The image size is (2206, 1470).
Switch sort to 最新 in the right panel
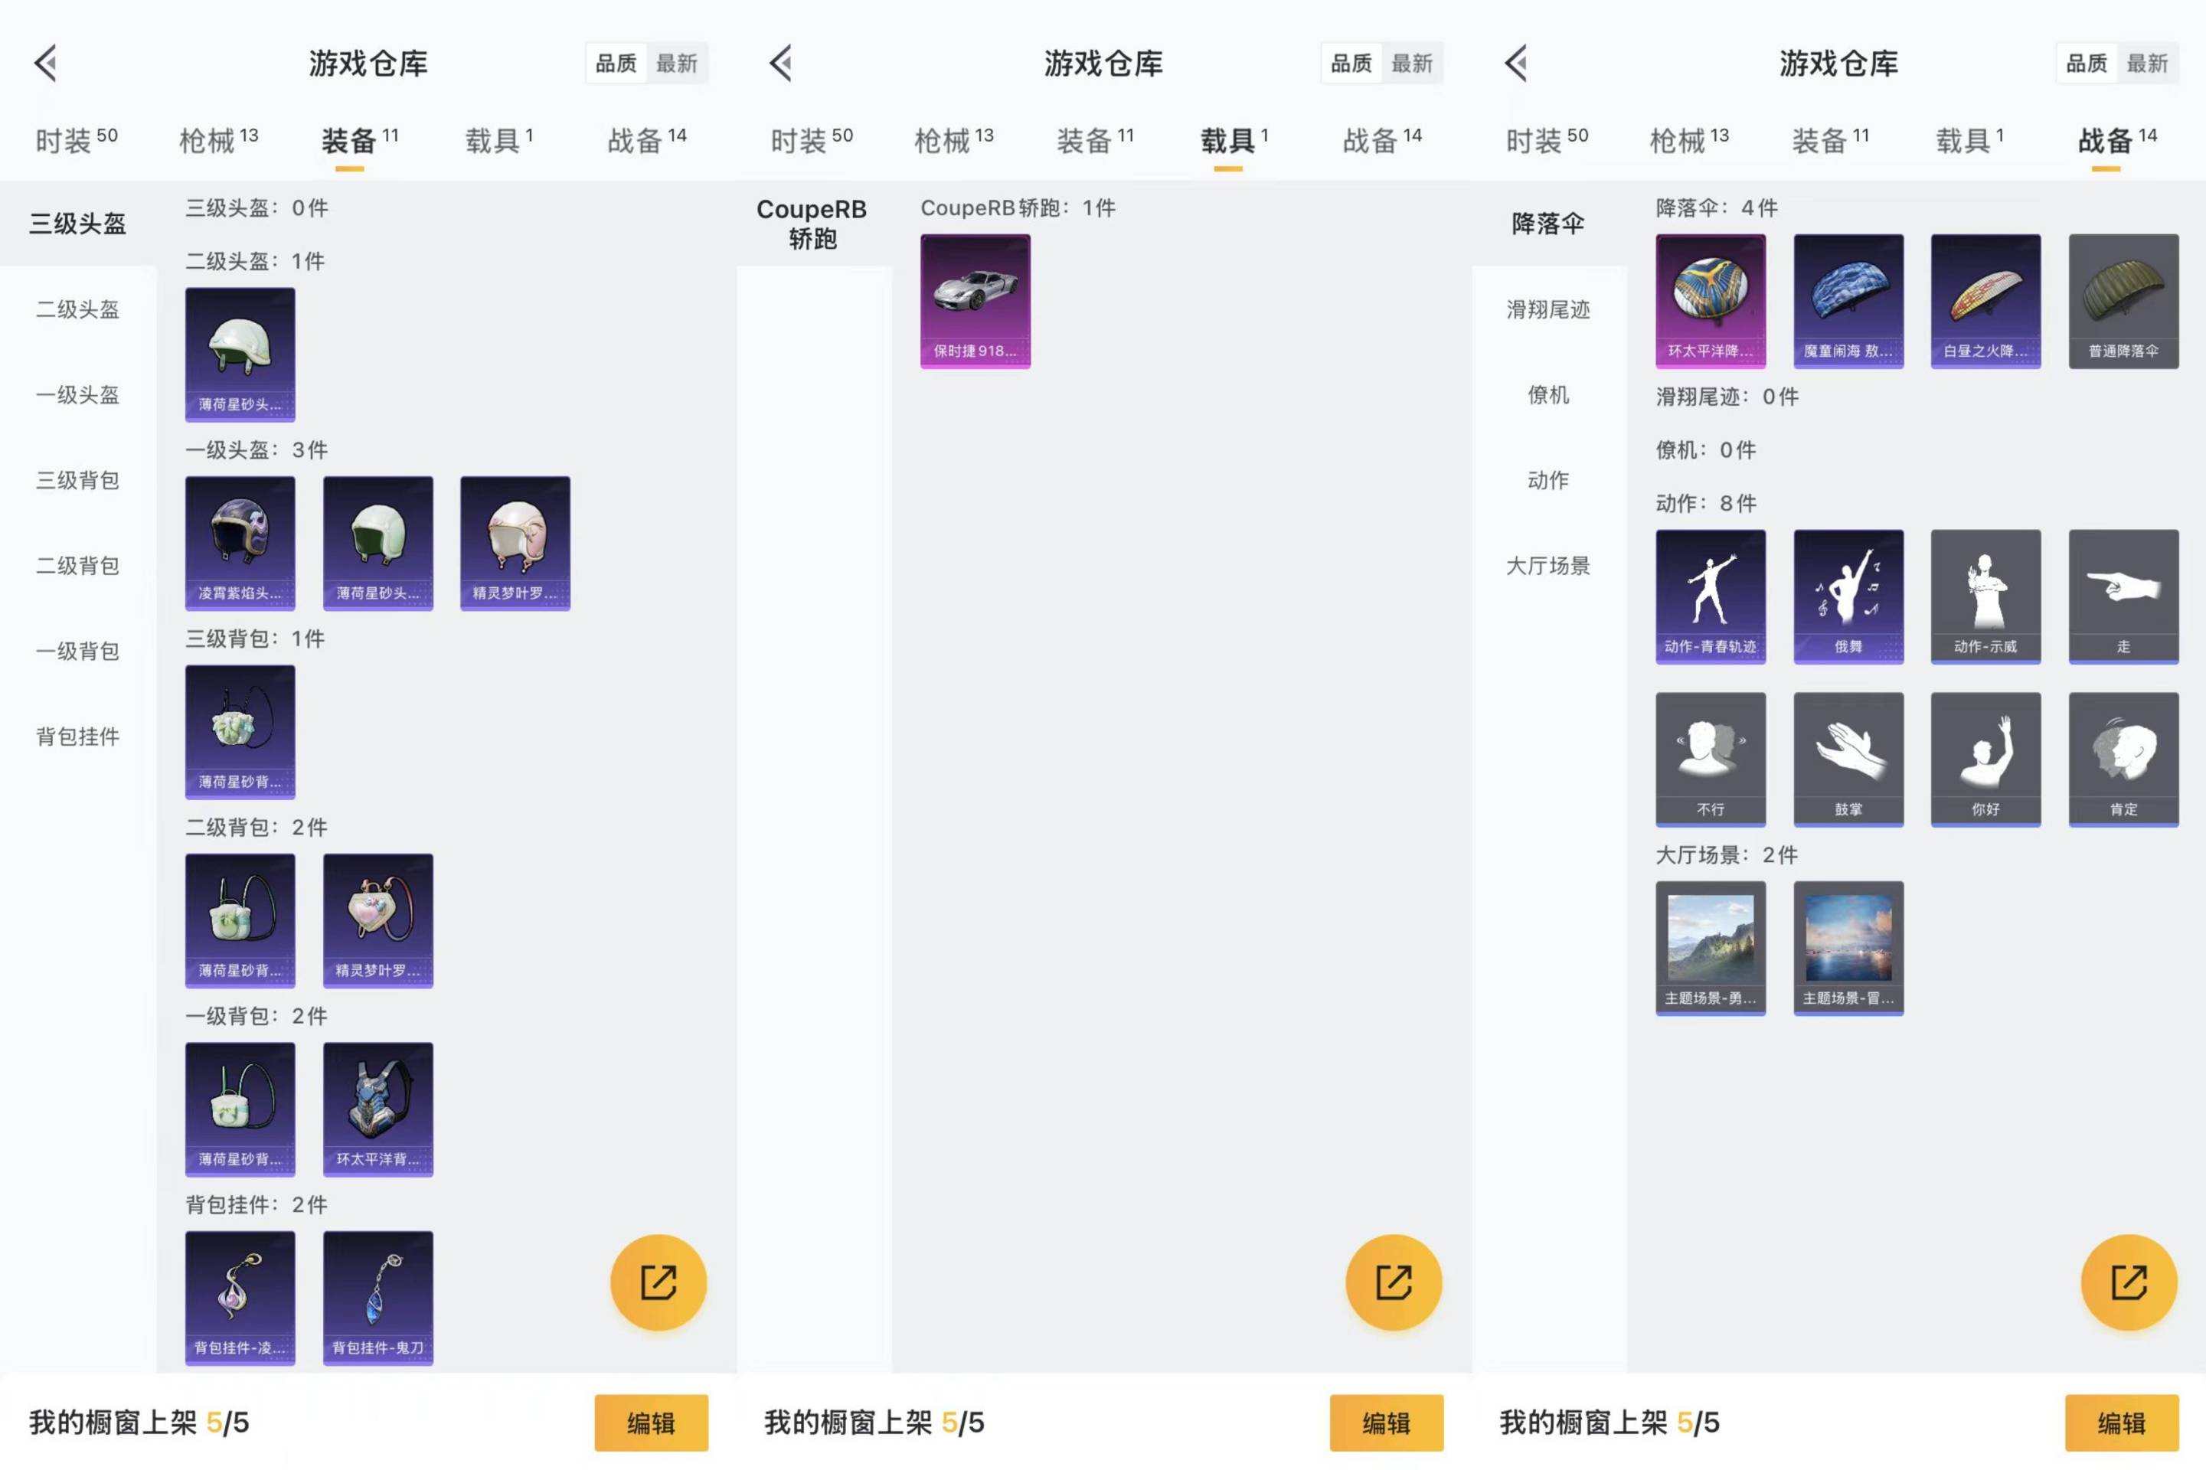(2146, 63)
